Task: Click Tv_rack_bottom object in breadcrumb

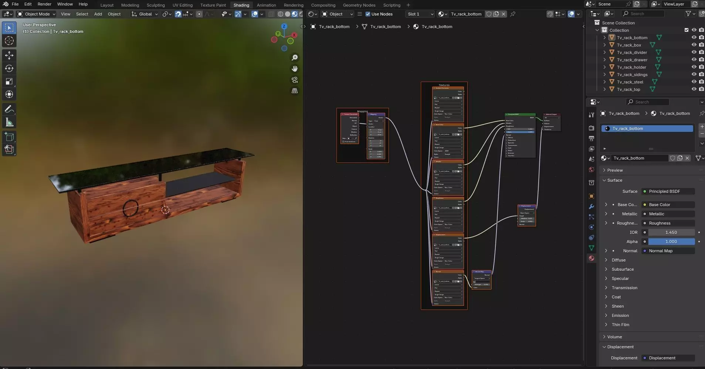Action: (330, 27)
